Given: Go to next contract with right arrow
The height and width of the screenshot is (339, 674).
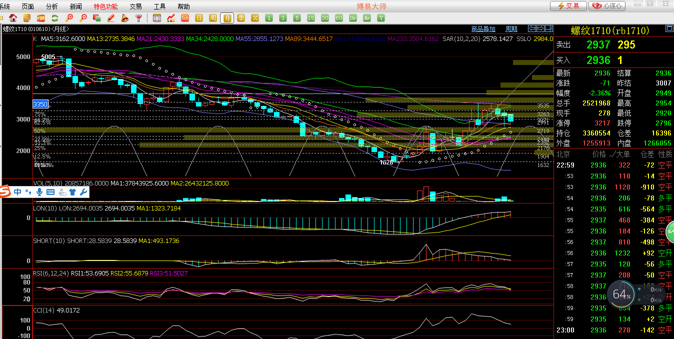Looking at the screenshot, I should coord(540,28).
